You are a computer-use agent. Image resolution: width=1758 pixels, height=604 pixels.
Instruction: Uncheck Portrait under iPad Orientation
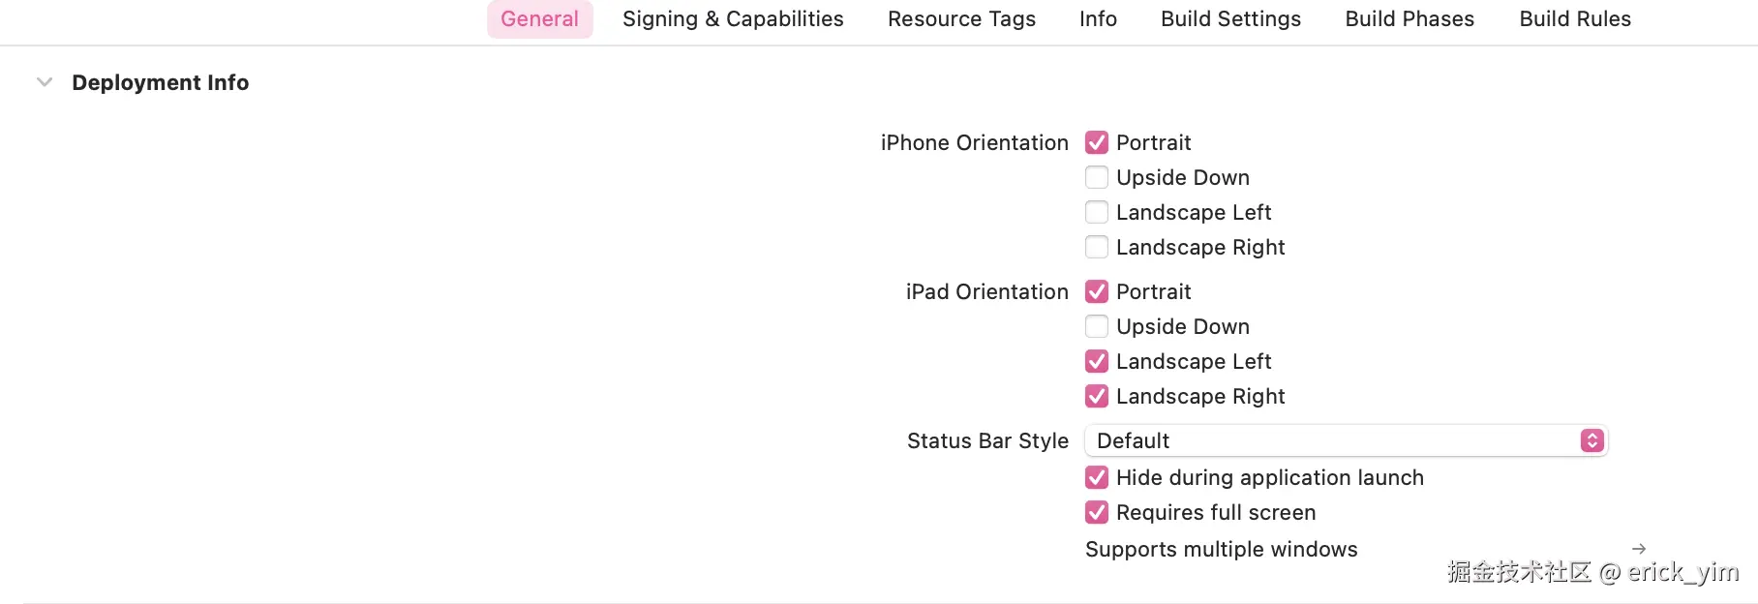(x=1097, y=292)
